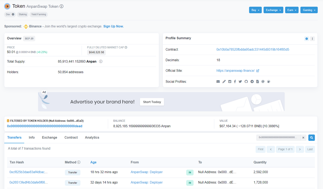Click the Age column header
The image size is (323, 189).
[x=93, y=162]
